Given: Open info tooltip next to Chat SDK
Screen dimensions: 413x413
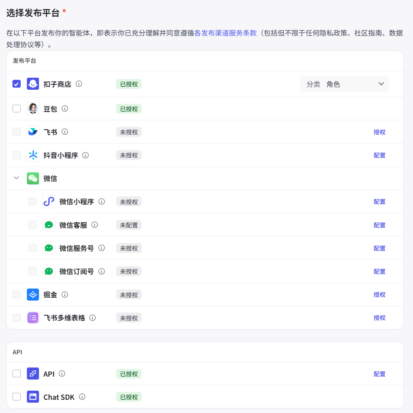Looking at the screenshot, I should [82, 396].
